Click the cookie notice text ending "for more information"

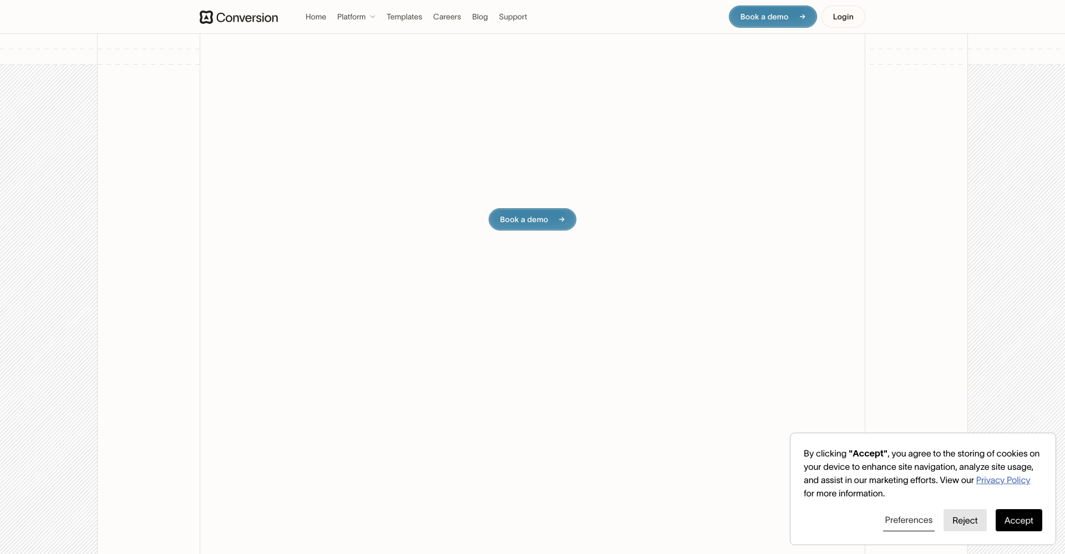pos(844,493)
